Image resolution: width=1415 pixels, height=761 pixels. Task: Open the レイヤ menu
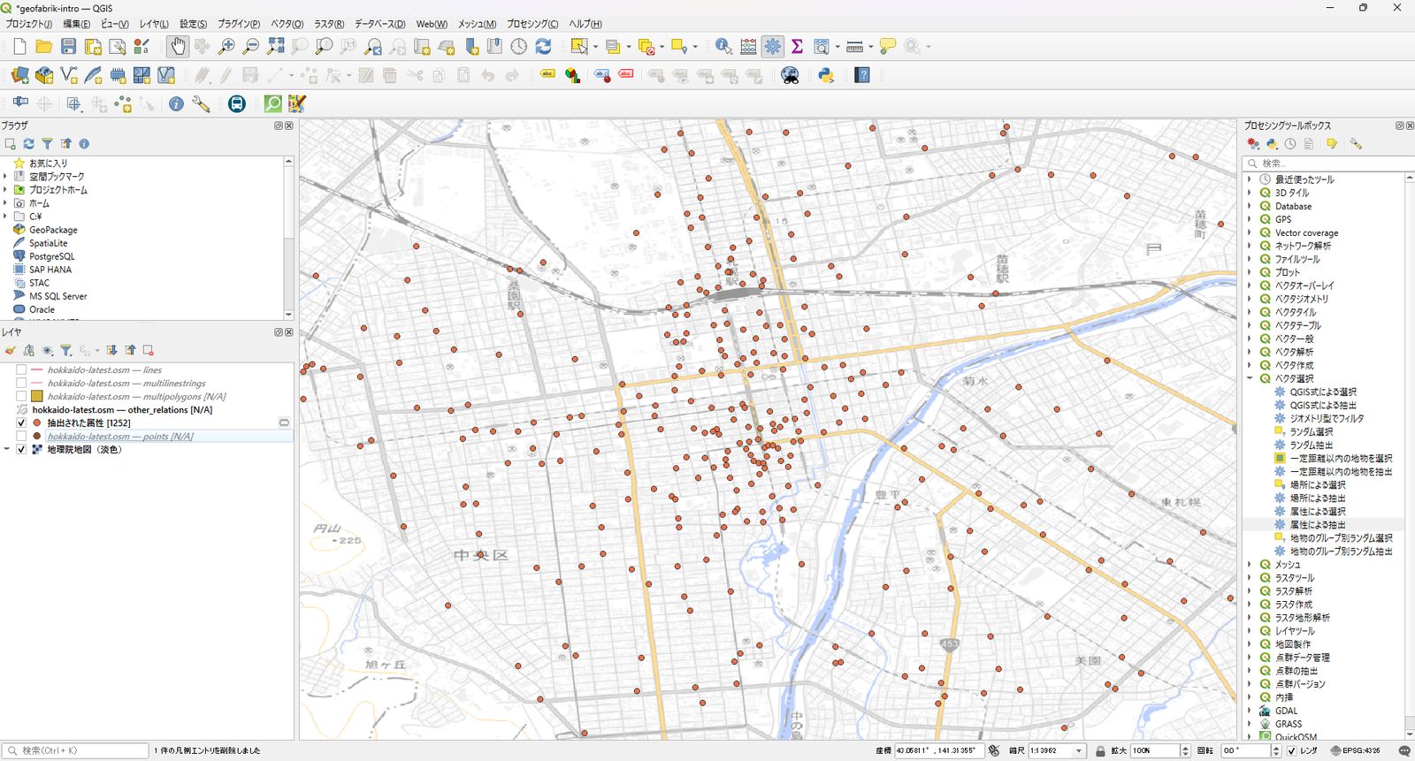154,24
